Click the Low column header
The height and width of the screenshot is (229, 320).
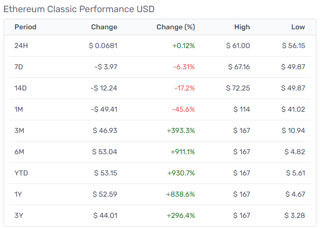298,27
